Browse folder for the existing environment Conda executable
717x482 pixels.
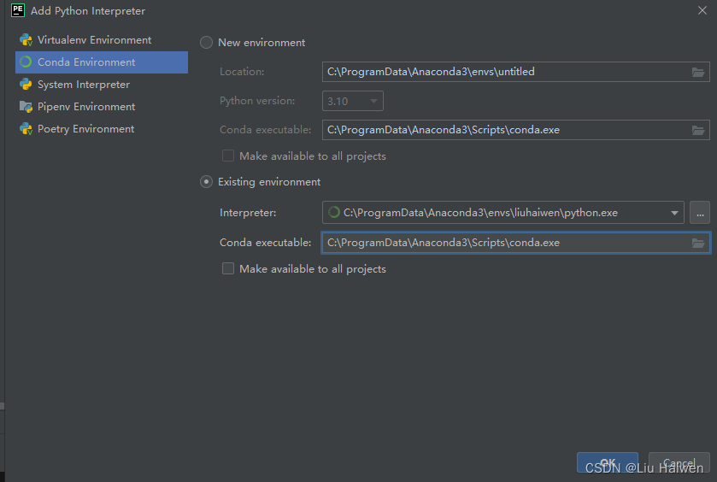click(698, 243)
